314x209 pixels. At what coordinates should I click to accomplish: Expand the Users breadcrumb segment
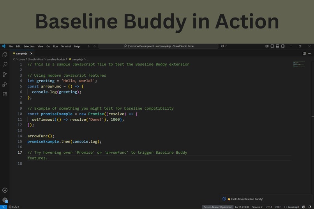click(22, 60)
